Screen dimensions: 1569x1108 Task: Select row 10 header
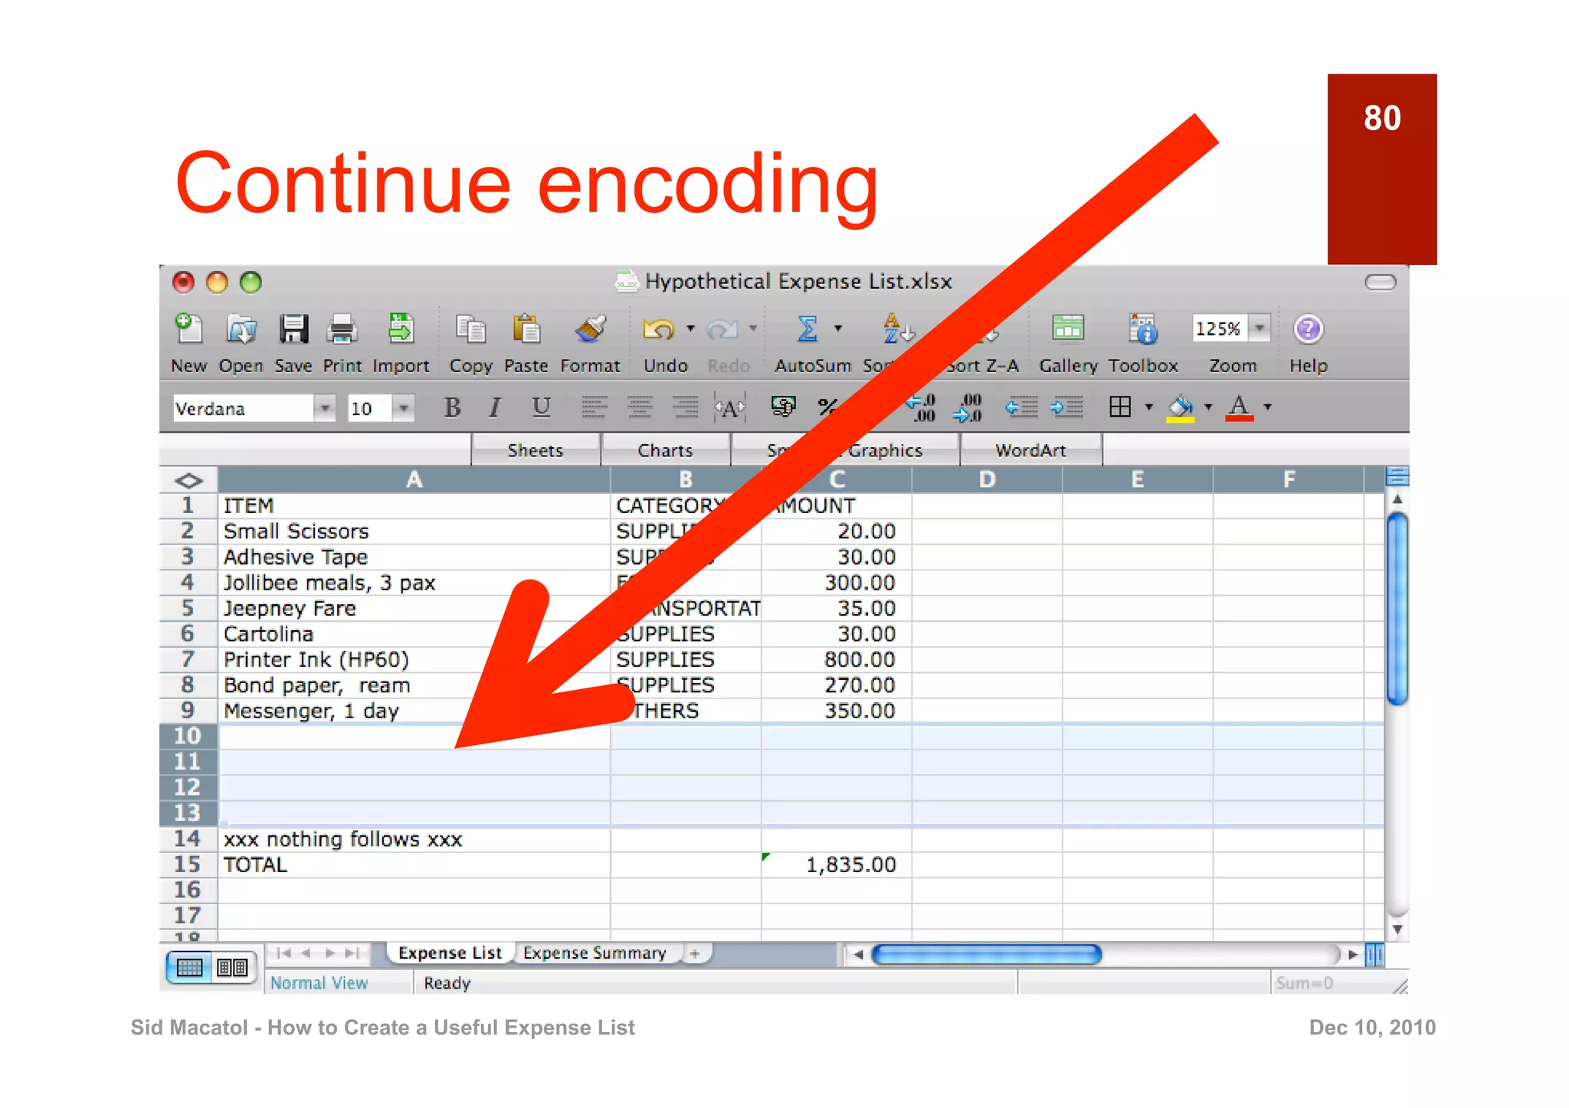coord(188,736)
